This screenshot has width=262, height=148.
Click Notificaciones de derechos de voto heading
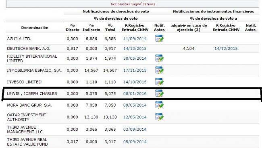[x=116, y=12]
